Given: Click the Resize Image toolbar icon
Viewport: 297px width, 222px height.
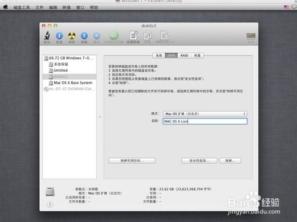Looking at the screenshot, I should pos(165,36).
